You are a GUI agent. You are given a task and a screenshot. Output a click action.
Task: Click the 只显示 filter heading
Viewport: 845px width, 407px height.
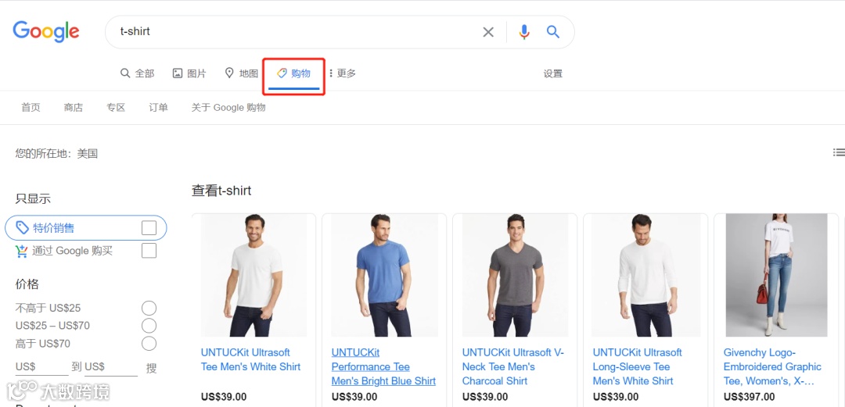point(33,198)
